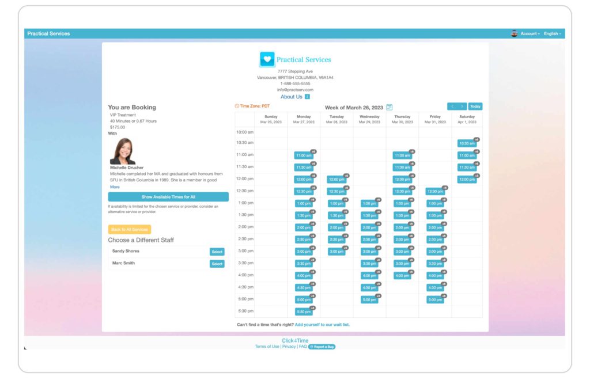The width and height of the screenshot is (590, 380).
Task: Select Sandy Shores as staff
Action: pyautogui.click(x=217, y=252)
